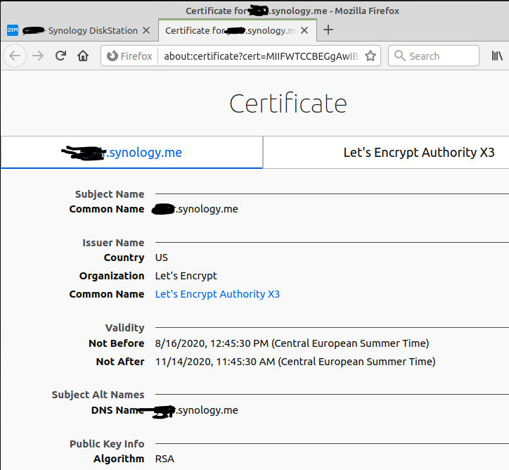
Task: Show the synology.me certificate section
Action: pyautogui.click(x=131, y=153)
